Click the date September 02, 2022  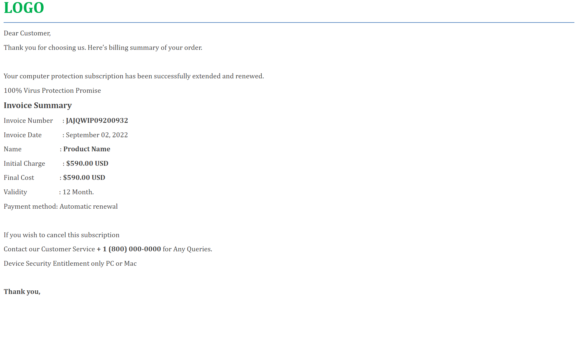pos(97,135)
